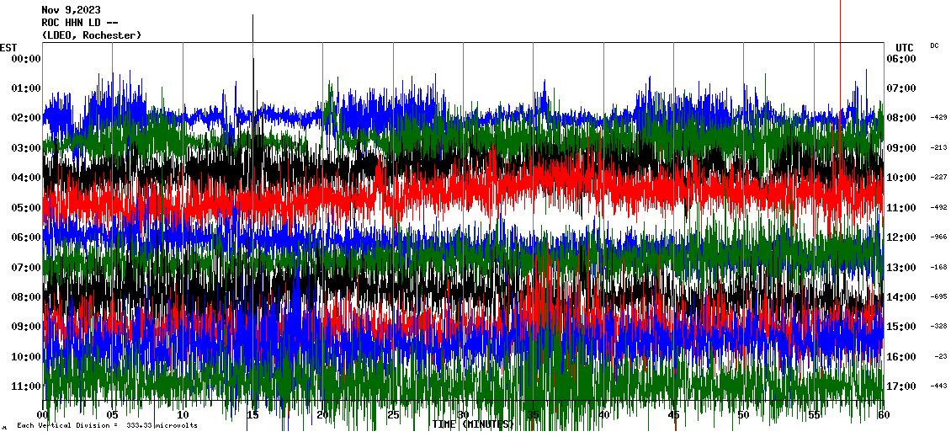Viewport: 951px width, 437px height.
Task: Click the DC offset value '-213'
Action: coord(939,147)
